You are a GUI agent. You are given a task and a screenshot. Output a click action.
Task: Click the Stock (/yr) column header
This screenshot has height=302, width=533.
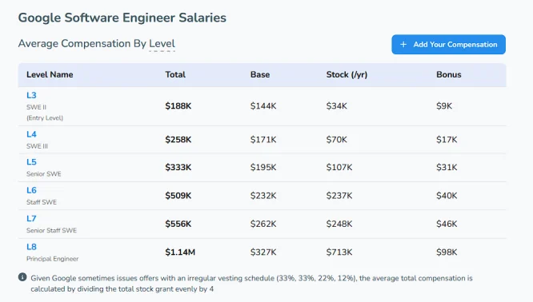click(x=347, y=74)
